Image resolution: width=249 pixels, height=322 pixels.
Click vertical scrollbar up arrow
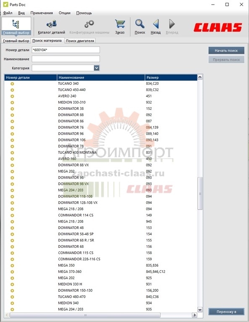pos(200,77)
